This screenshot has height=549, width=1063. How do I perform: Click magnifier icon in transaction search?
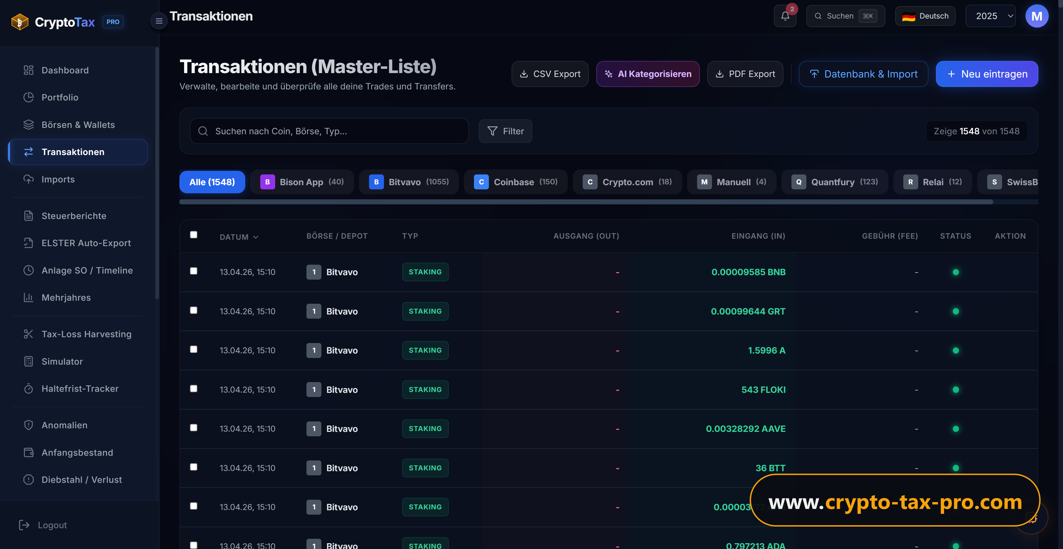point(203,131)
